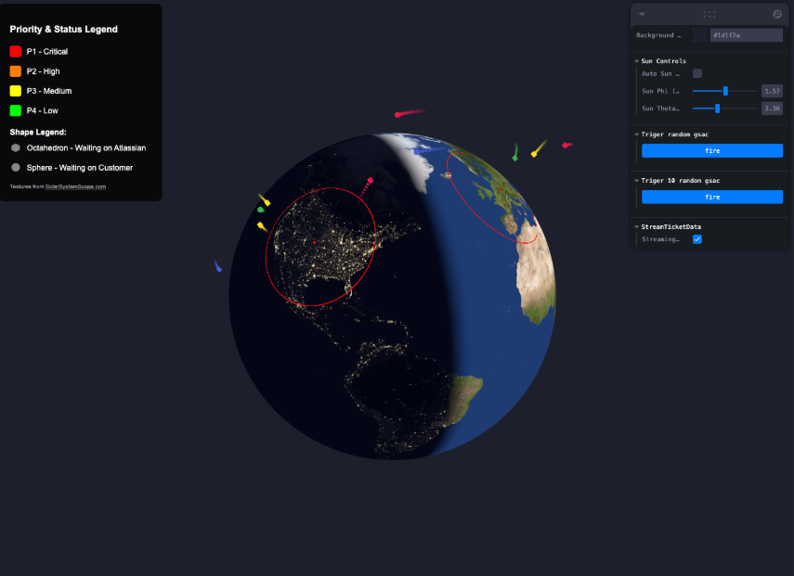Viewport: 794px width, 576px height.
Task: Collapse the control panel with its top-left chevron
Action: pyautogui.click(x=642, y=14)
